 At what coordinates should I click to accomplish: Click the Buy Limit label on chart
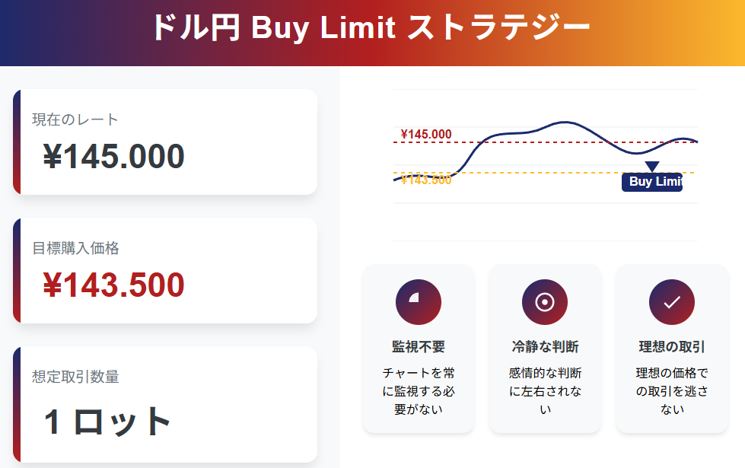click(652, 182)
